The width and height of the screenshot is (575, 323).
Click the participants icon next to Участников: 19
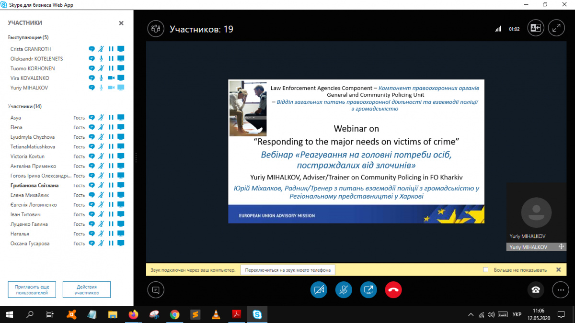[x=155, y=29]
